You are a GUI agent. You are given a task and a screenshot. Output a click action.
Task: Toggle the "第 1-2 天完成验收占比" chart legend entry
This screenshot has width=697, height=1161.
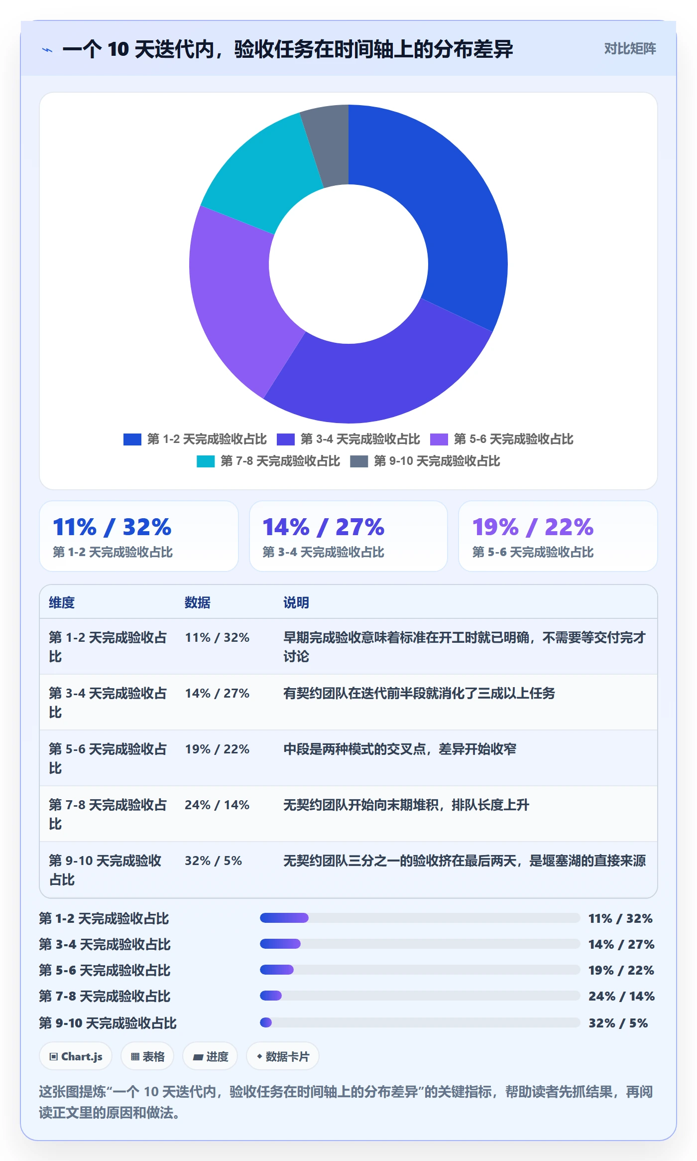click(x=195, y=439)
